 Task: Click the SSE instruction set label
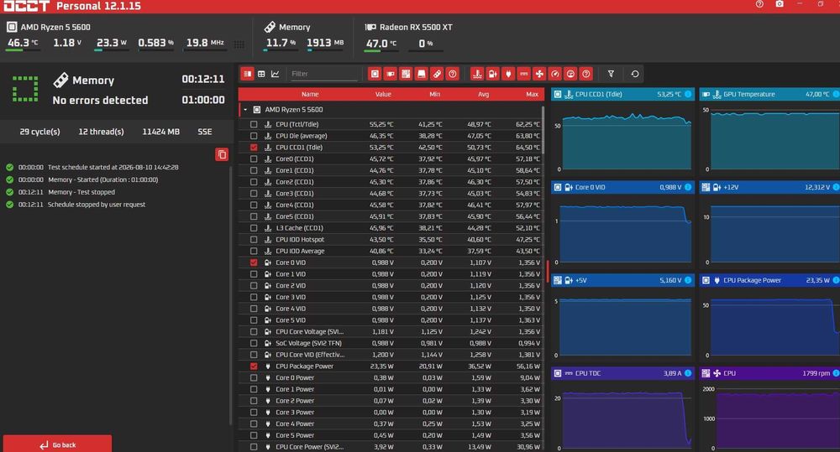(205, 132)
